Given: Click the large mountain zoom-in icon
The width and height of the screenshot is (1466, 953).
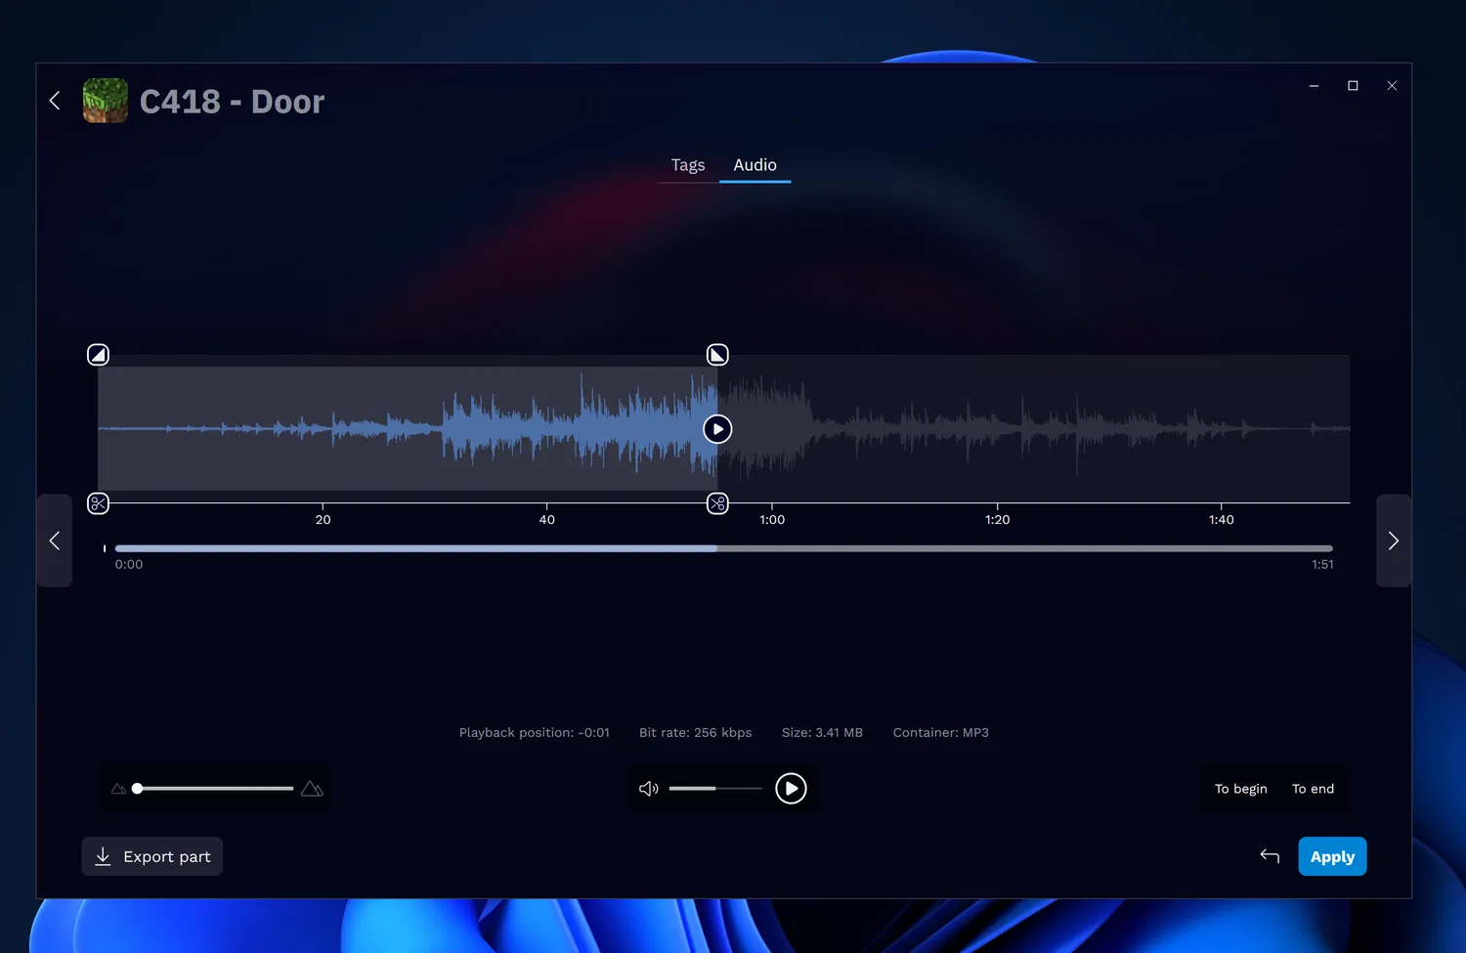Looking at the screenshot, I should pos(312,789).
